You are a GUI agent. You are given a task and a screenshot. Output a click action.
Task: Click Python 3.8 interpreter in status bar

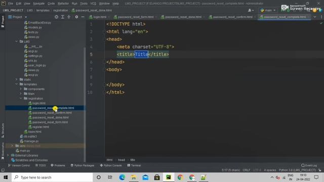click(x=297, y=170)
